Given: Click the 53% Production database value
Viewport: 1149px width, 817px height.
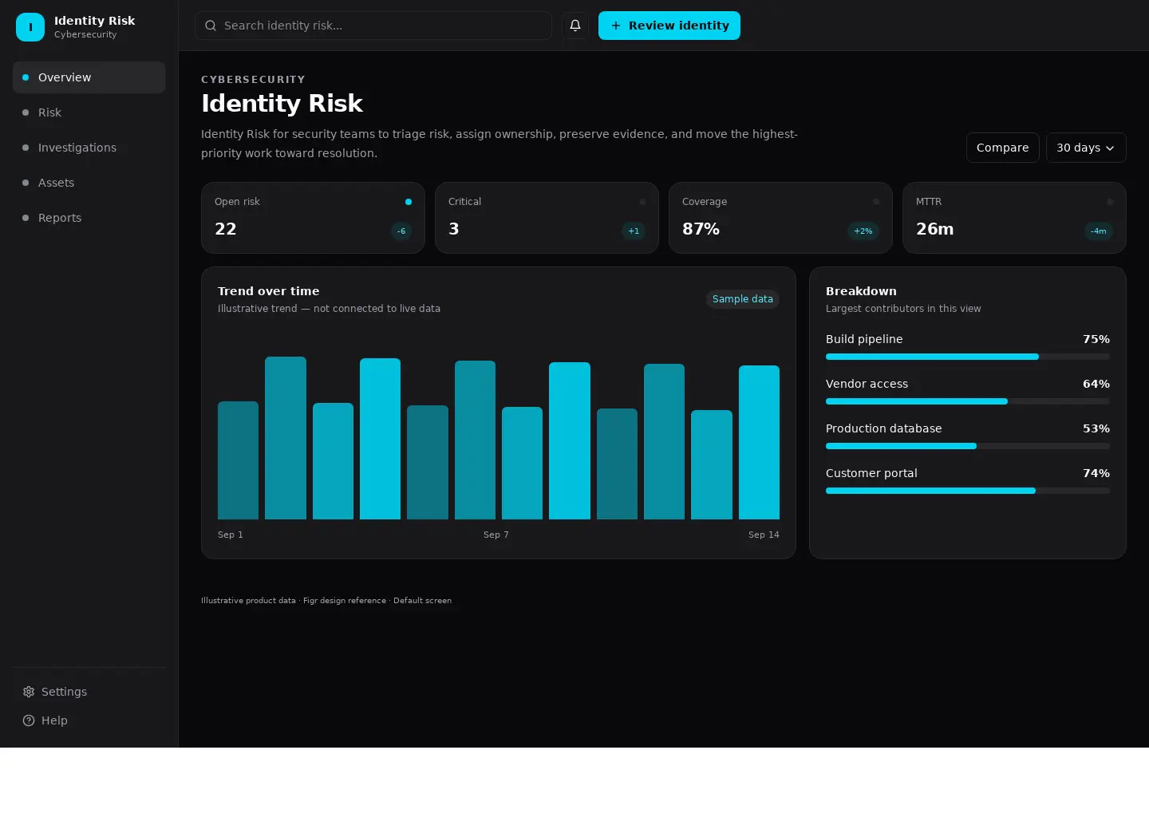Looking at the screenshot, I should tap(1096, 428).
